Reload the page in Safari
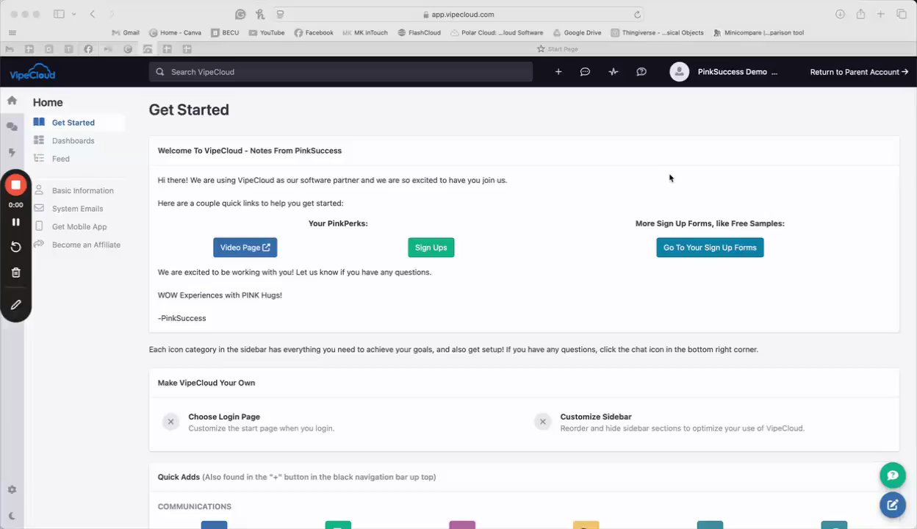 coord(637,14)
